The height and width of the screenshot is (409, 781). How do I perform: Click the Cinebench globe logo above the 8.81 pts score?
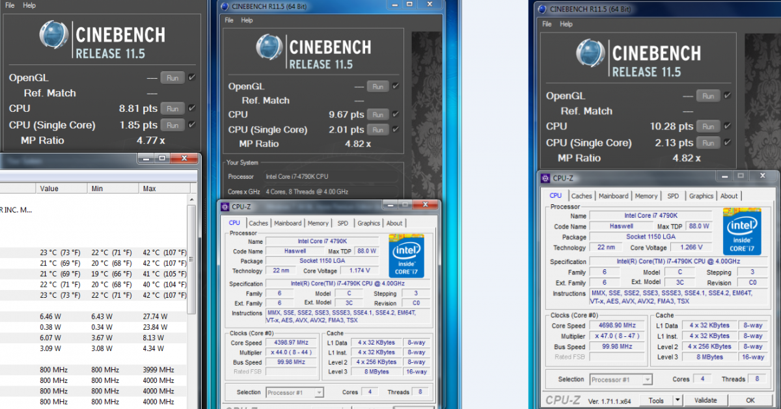pyautogui.click(x=54, y=35)
